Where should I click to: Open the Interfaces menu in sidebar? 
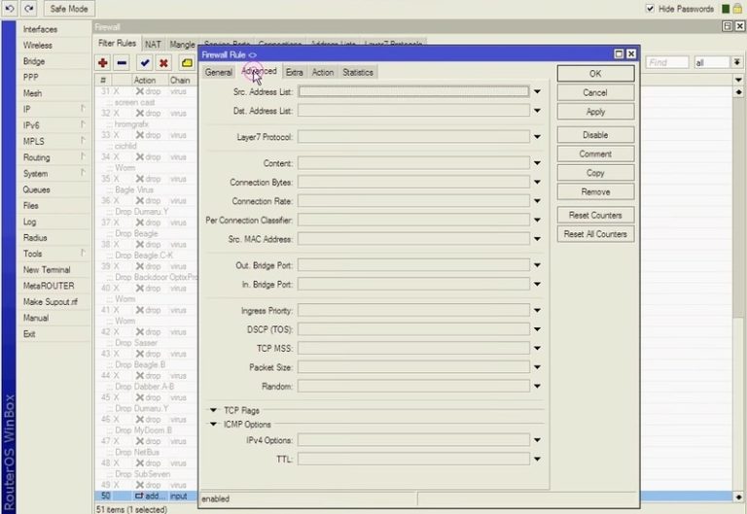[x=40, y=29]
